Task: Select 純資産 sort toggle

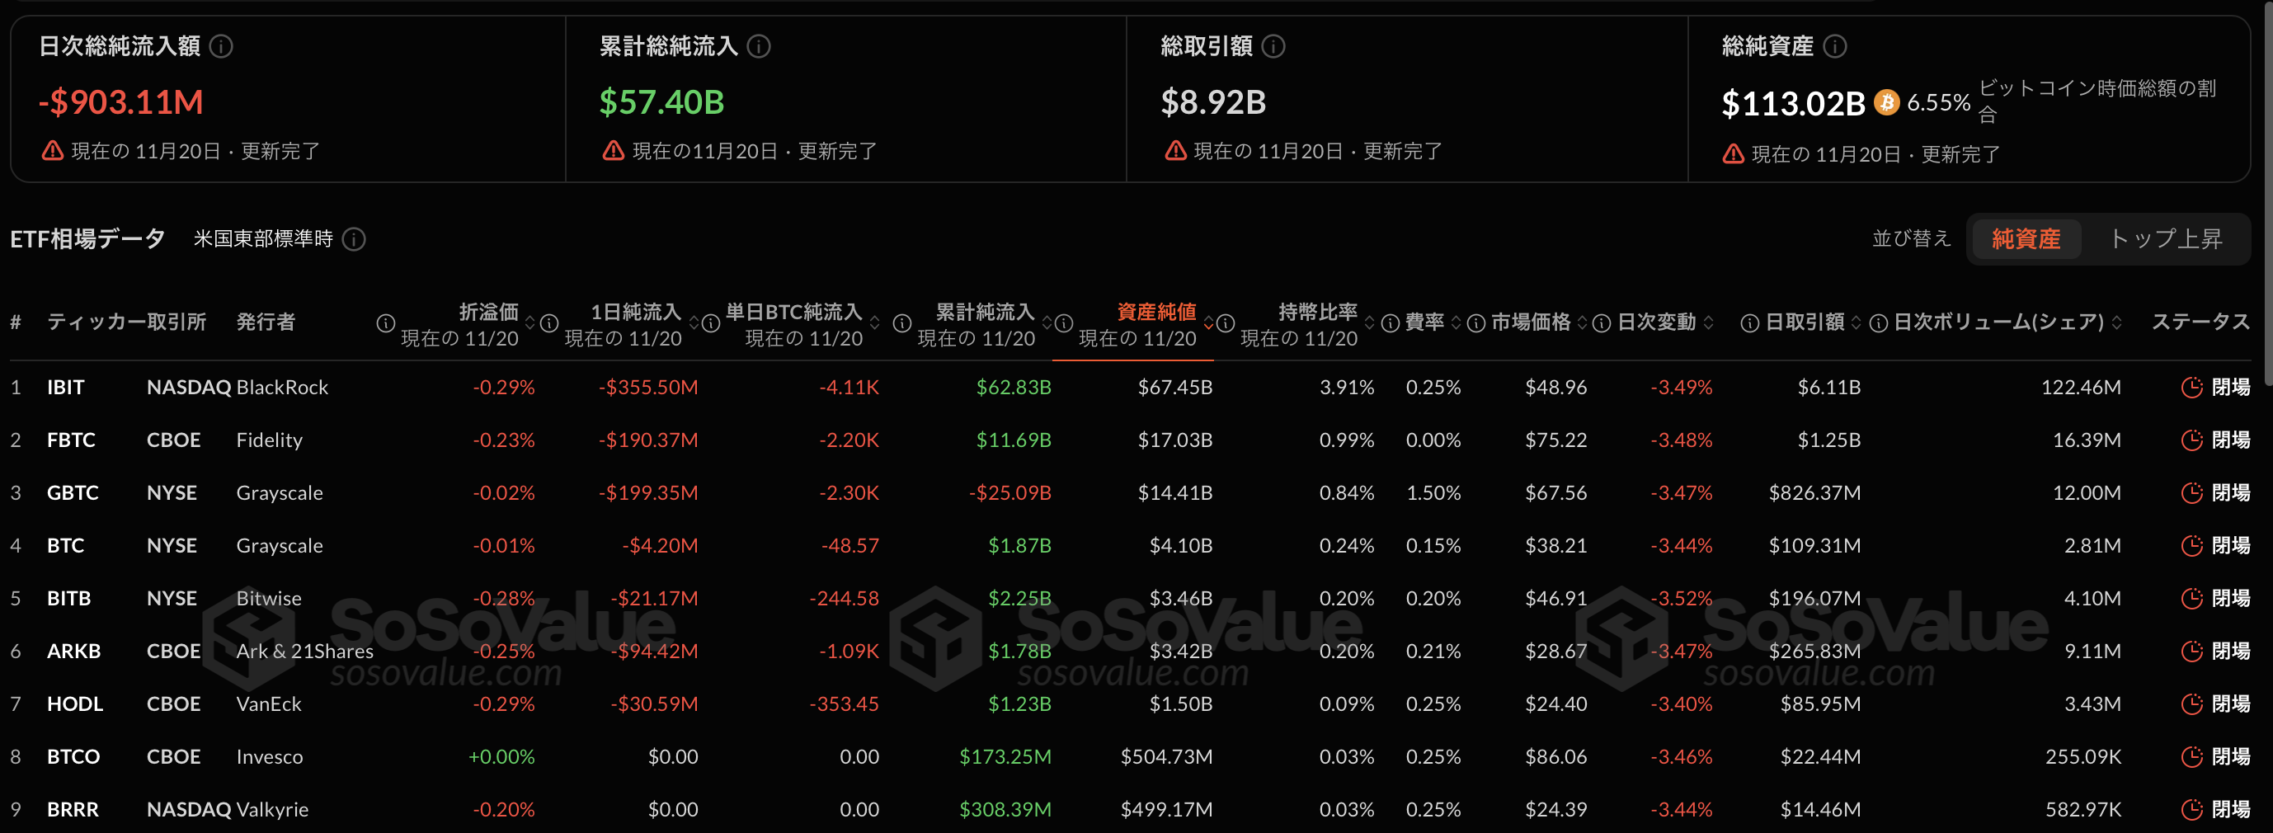Action: tap(2025, 239)
